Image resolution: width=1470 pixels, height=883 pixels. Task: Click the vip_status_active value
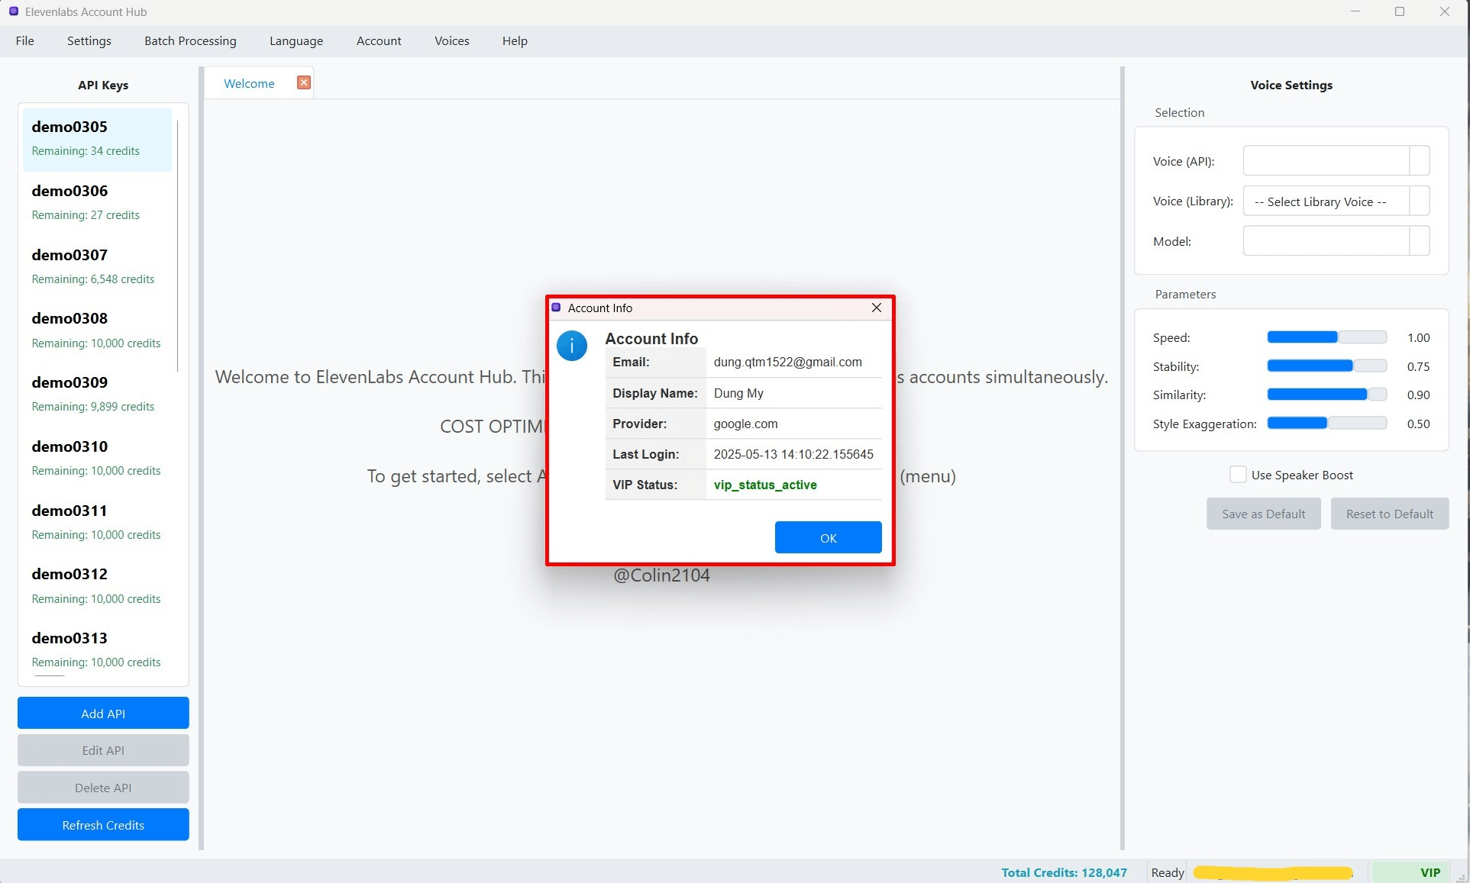pos(765,485)
